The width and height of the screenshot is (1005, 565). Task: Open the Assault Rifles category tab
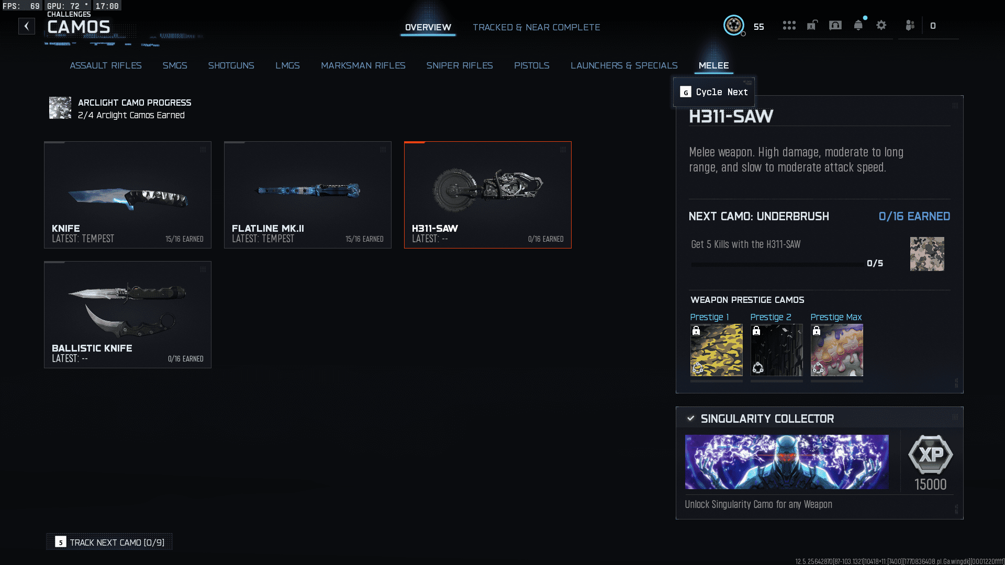tap(106, 65)
